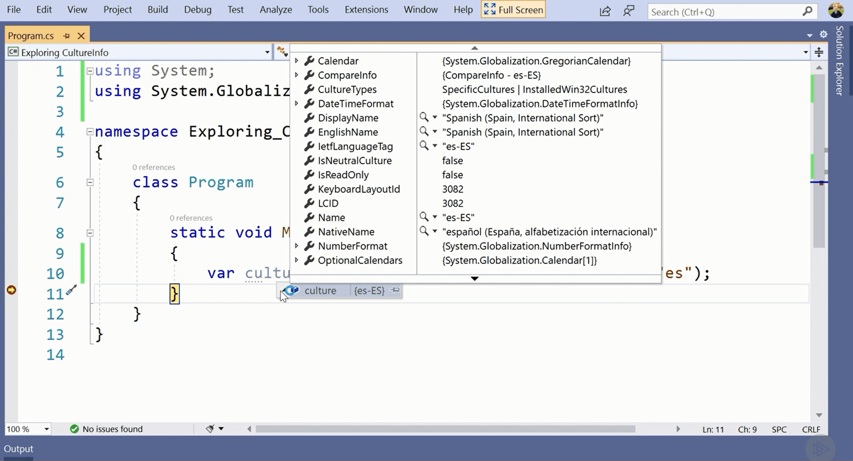Click the send feedback icon

[629, 11]
